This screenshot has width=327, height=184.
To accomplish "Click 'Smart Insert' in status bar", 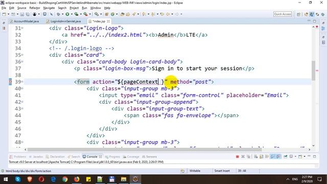I will click(x=222, y=171).
